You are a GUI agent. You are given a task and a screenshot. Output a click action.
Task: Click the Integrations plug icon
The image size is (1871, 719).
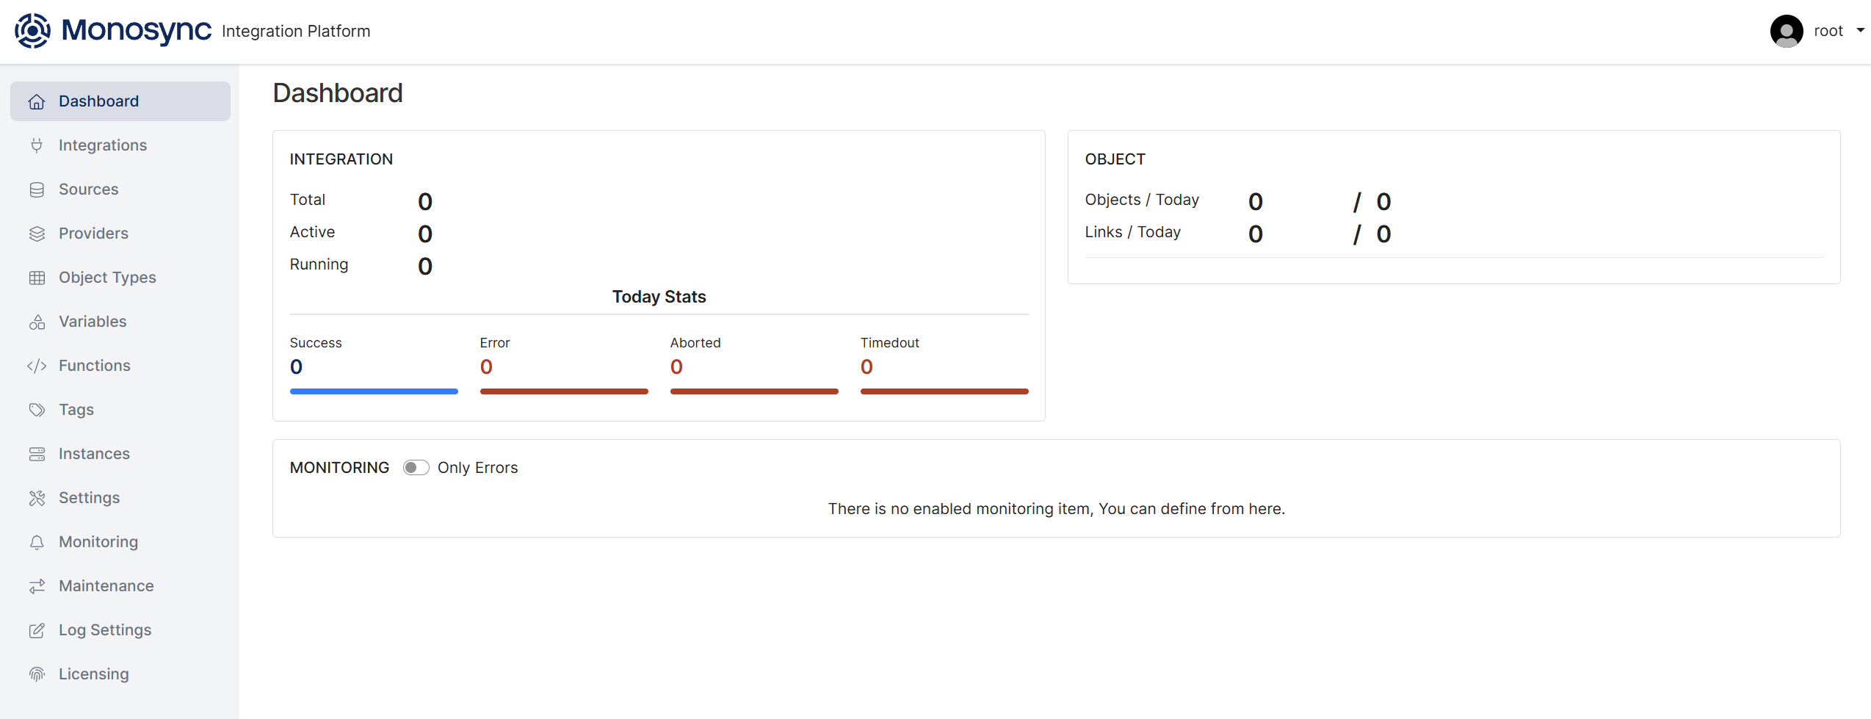click(37, 145)
